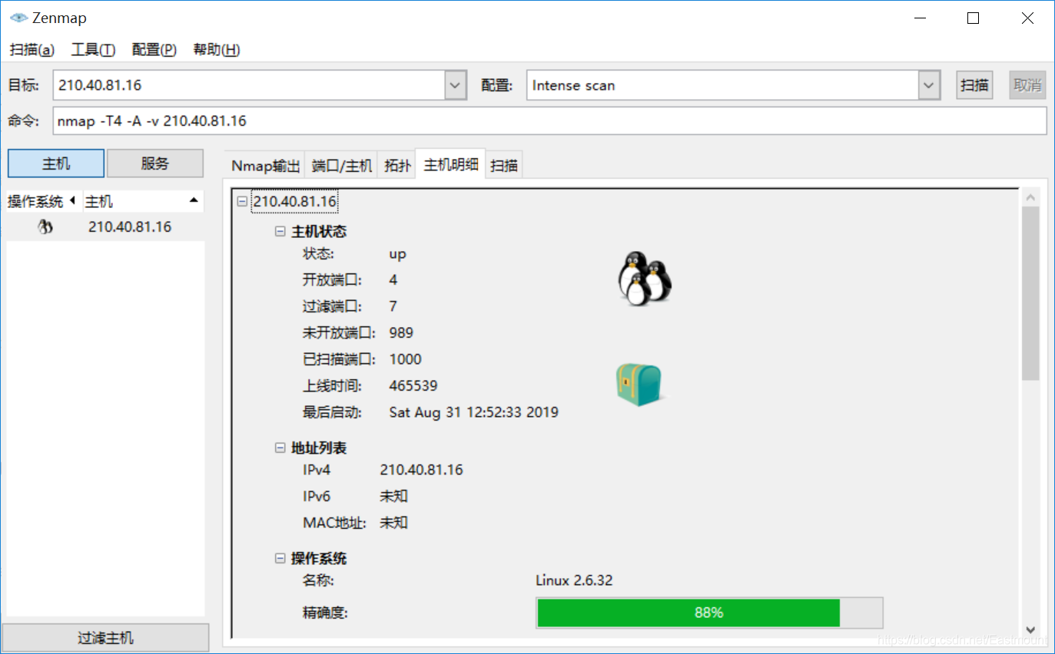Click the 取消 button
The width and height of the screenshot is (1055, 654).
point(1027,85)
